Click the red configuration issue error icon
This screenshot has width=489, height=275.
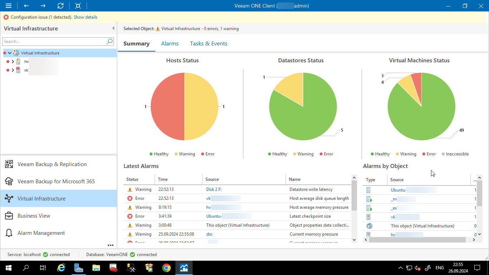coord(6,17)
